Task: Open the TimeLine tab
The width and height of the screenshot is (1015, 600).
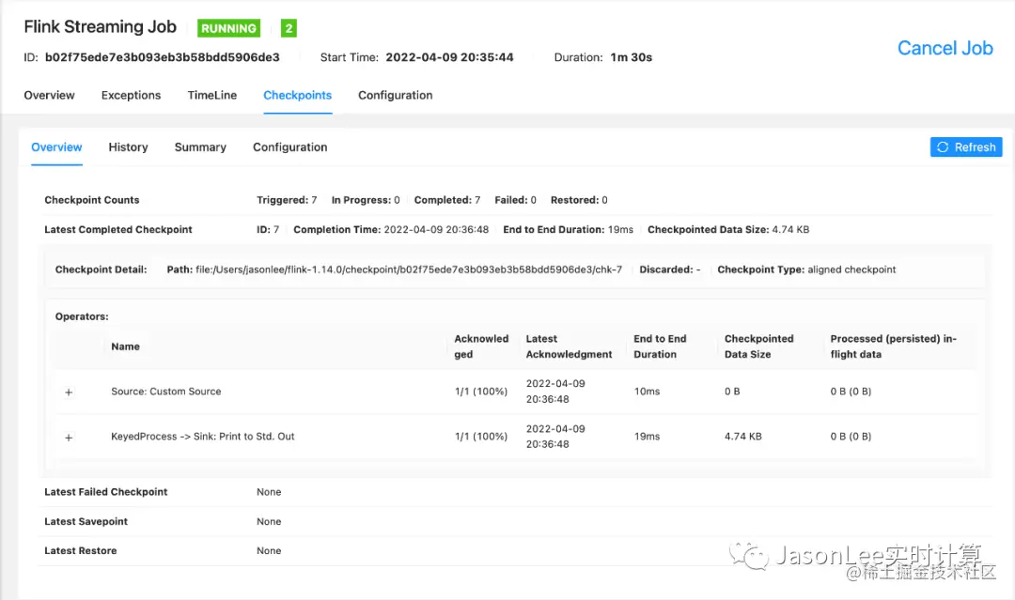Action: tap(212, 95)
